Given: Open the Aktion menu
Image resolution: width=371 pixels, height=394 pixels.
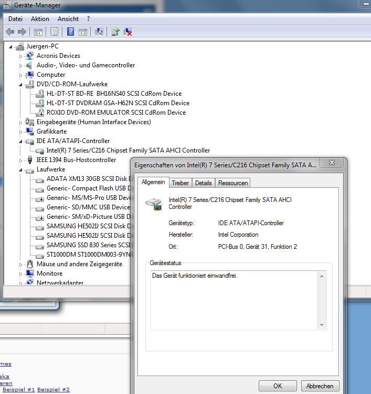Looking at the screenshot, I should click(x=40, y=19).
